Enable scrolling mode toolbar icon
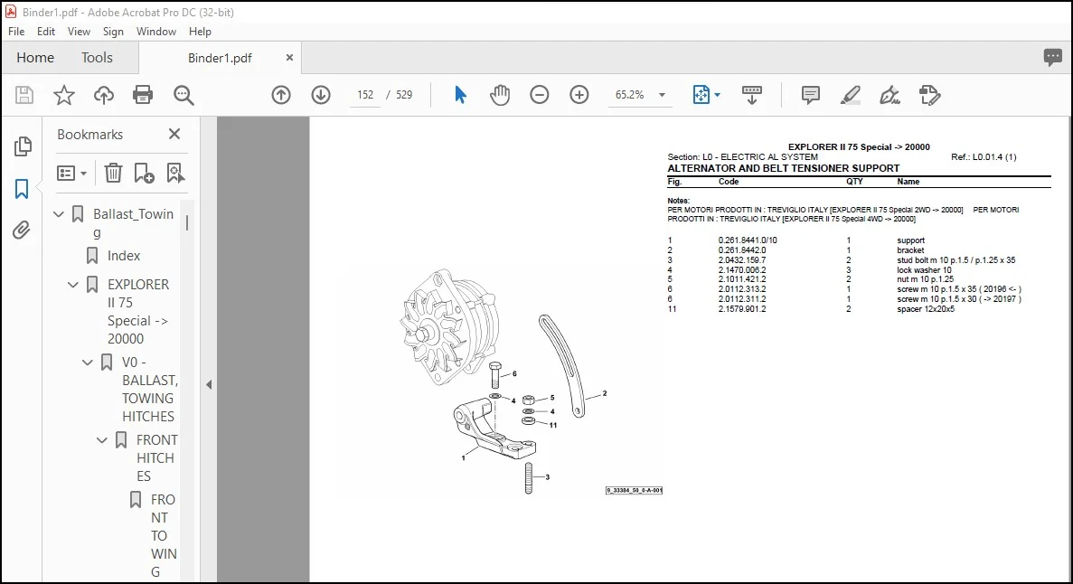 [751, 95]
